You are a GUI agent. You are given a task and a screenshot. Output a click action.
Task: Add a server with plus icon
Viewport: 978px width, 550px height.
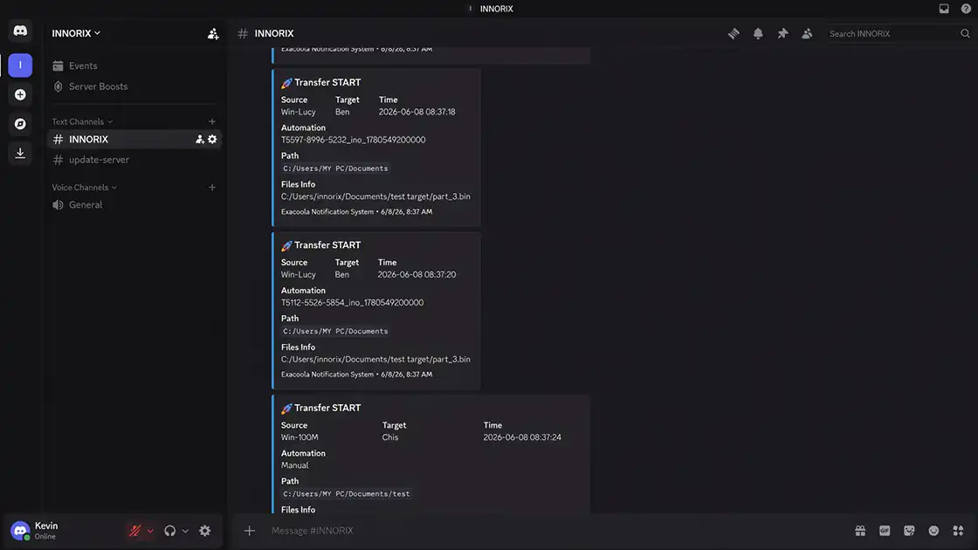[20, 95]
